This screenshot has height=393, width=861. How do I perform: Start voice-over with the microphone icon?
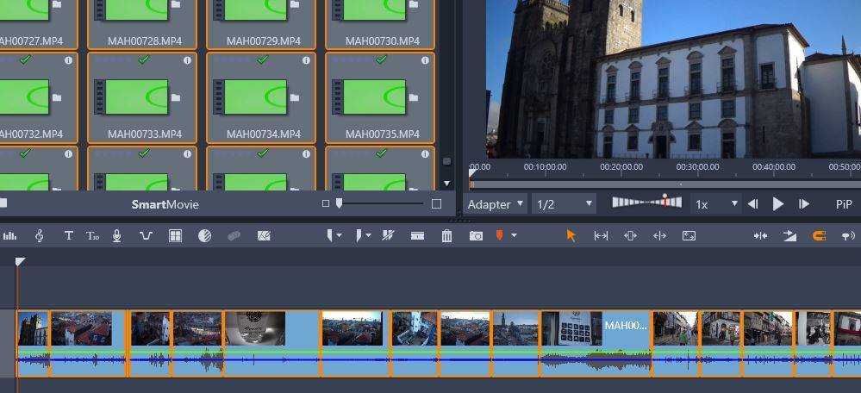tap(117, 235)
